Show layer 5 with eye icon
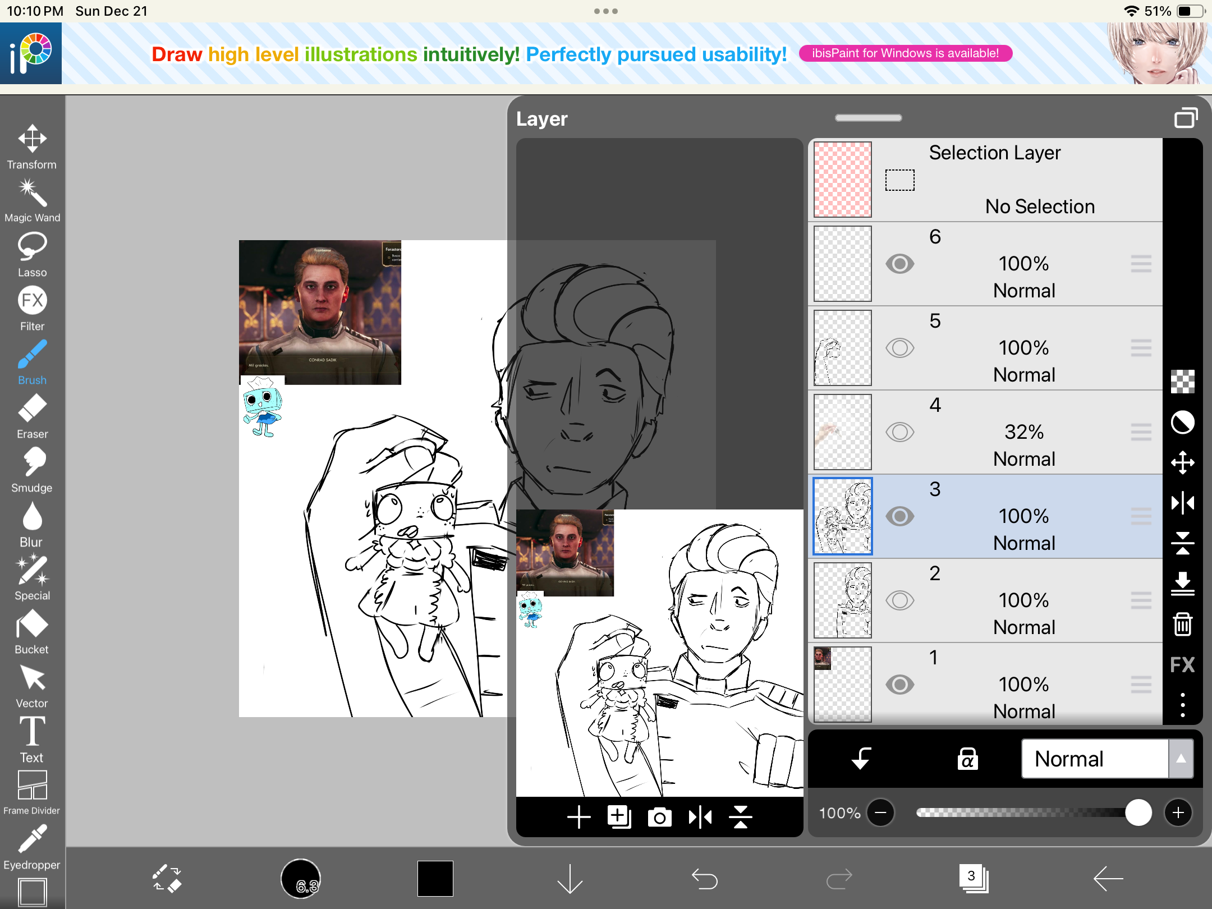The image size is (1212, 909). (x=899, y=348)
